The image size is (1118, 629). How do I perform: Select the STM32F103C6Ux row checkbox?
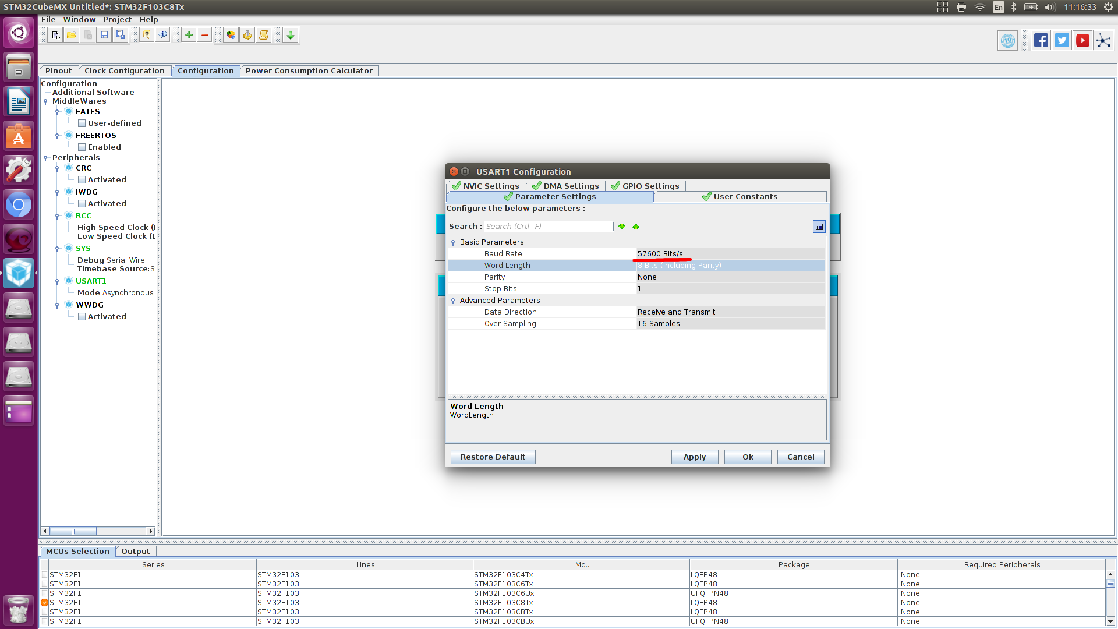[x=44, y=593]
